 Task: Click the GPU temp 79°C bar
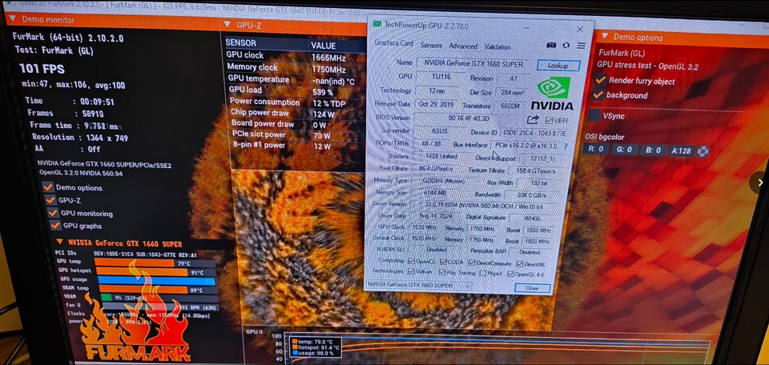(x=155, y=263)
